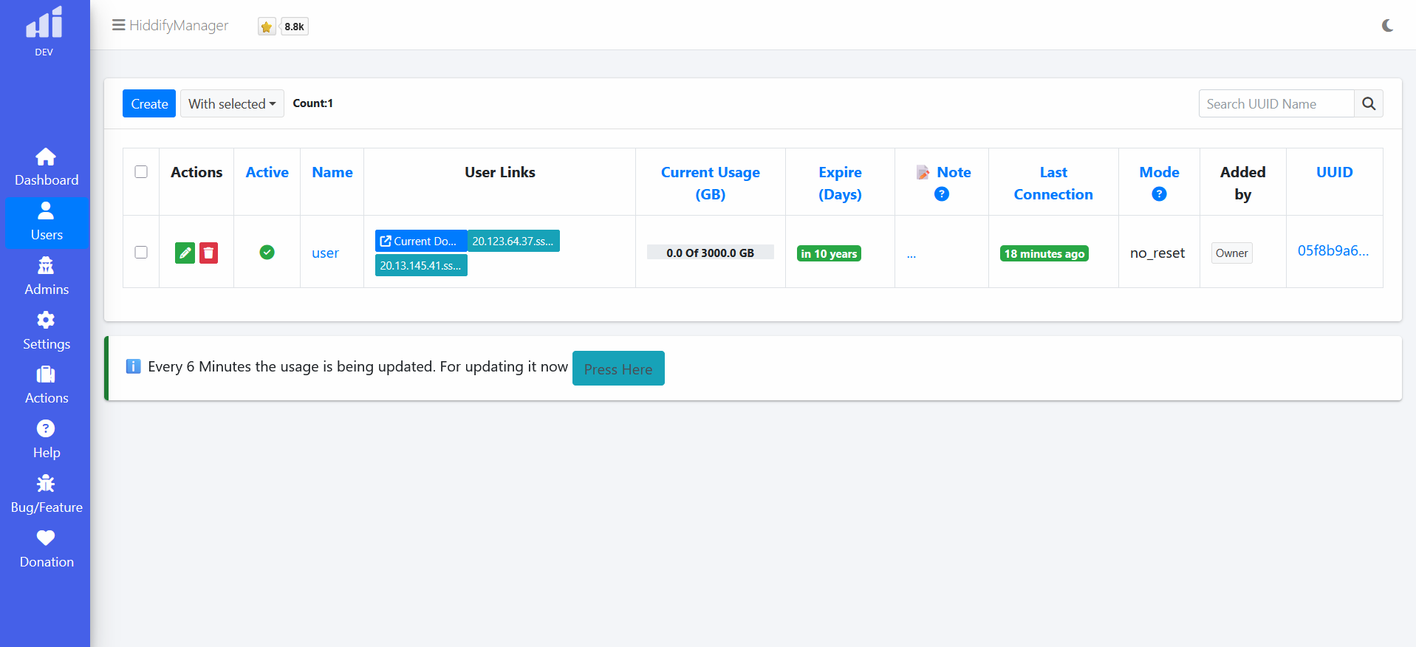The width and height of the screenshot is (1416, 647).
Task: Tick the checkbox for the user row
Action: click(x=141, y=252)
